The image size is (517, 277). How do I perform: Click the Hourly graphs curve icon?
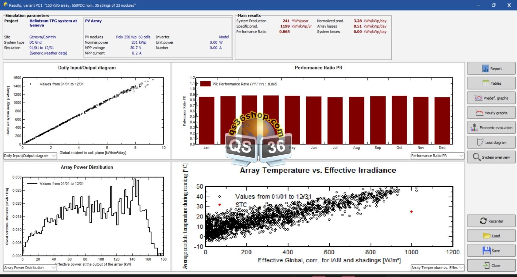coord(479,113)
